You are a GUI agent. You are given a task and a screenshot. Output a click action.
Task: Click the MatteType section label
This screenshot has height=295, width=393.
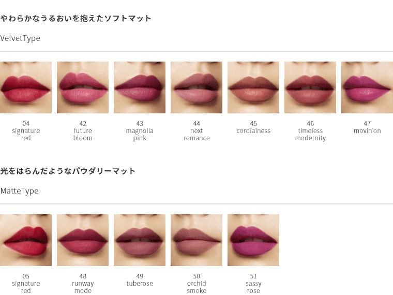(x=19, y=191)
